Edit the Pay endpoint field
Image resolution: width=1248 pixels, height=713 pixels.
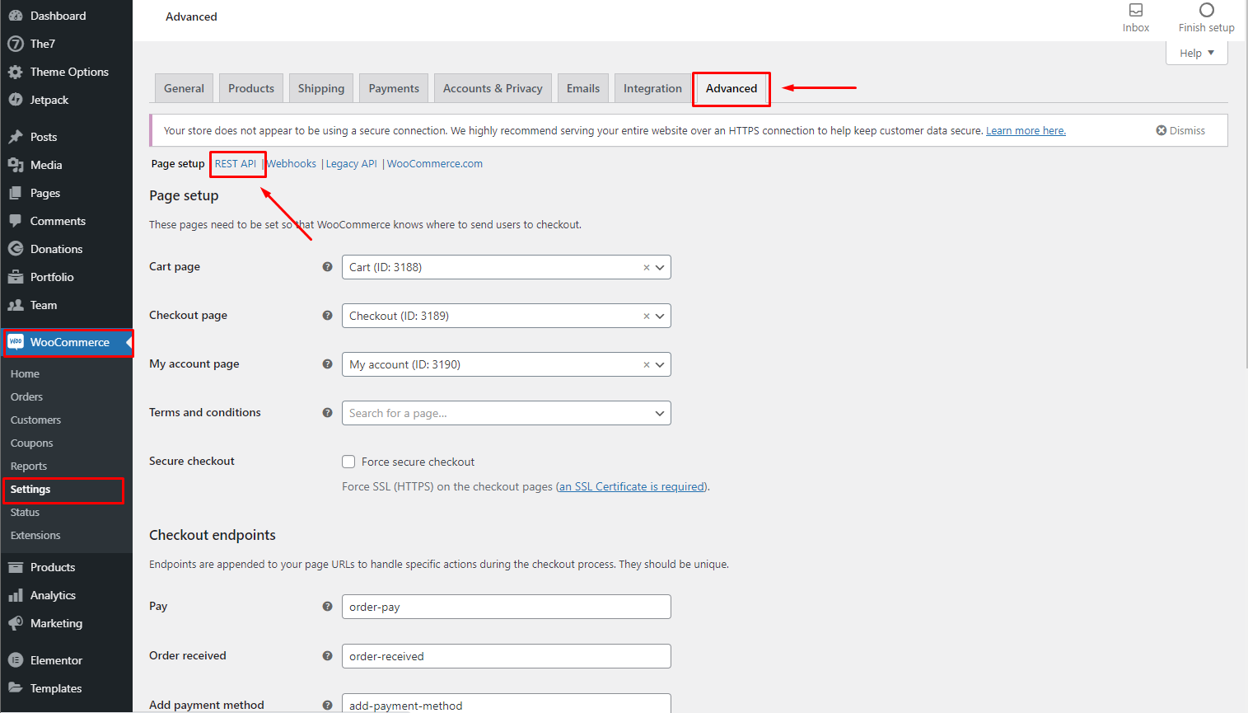[x=506, y=607]
